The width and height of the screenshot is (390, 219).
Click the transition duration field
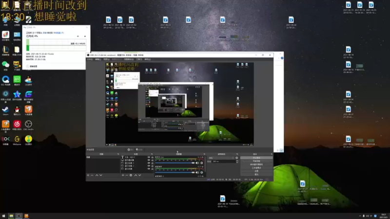click(x=224, y=162)
